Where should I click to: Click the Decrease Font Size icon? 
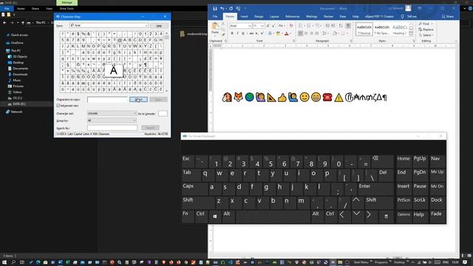pos(273,26)
